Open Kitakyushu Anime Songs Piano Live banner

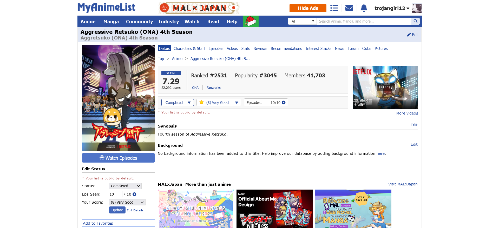coord(196,209)
